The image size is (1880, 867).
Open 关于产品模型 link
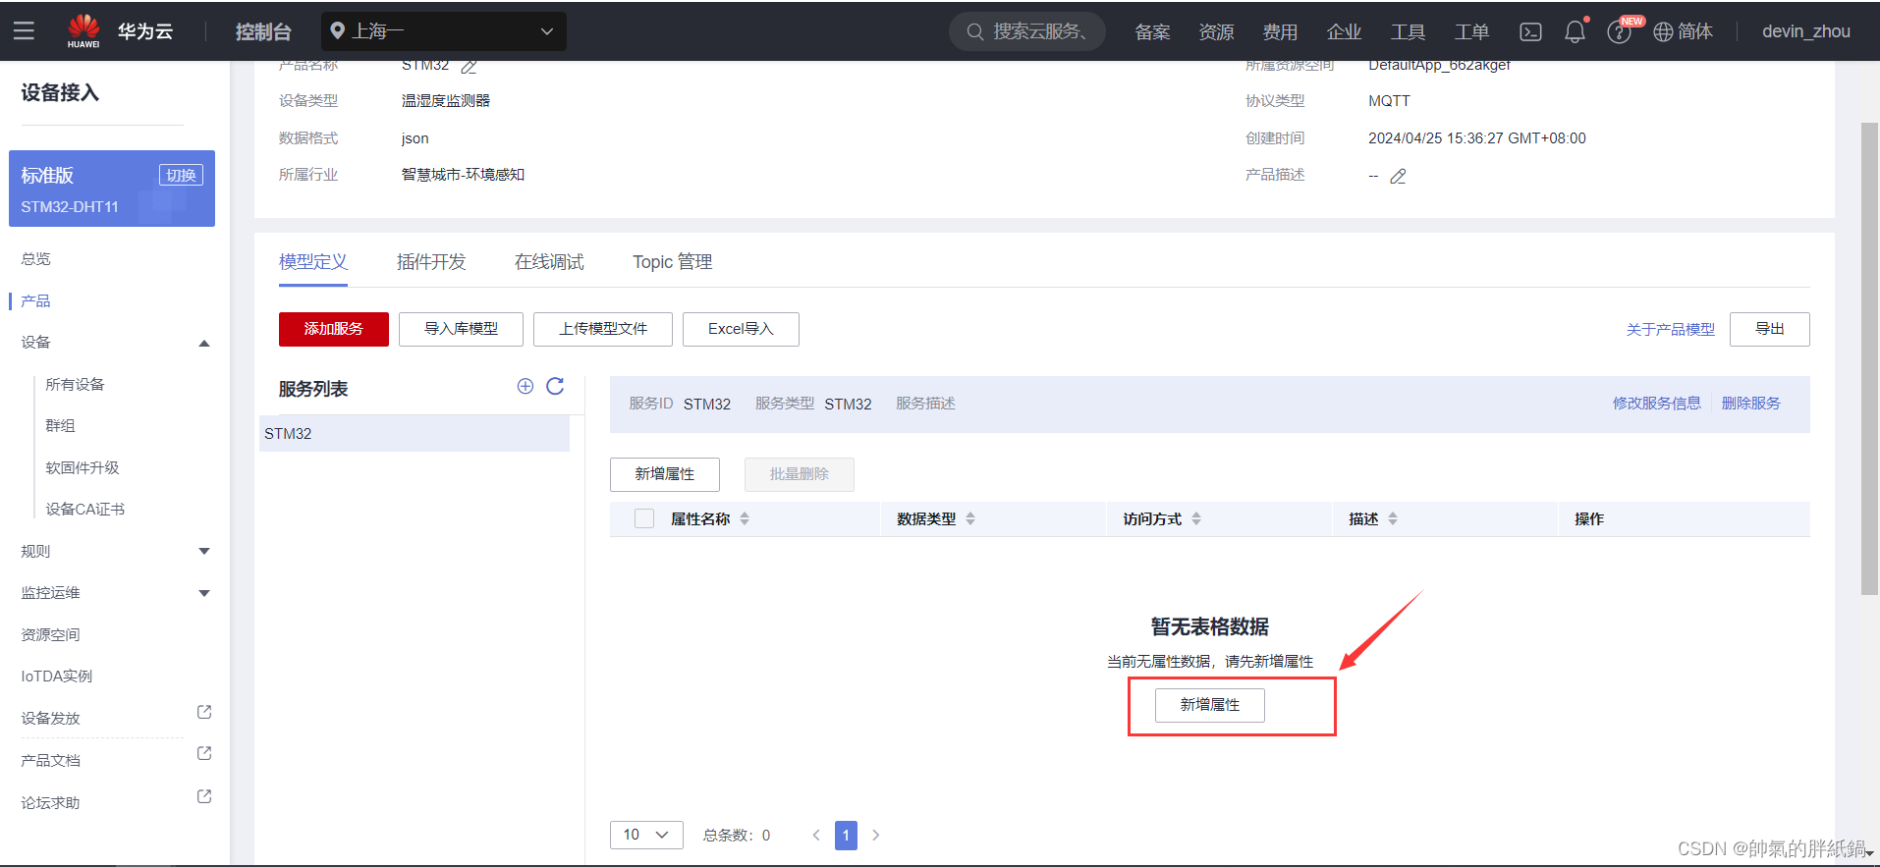(1671, 330)
